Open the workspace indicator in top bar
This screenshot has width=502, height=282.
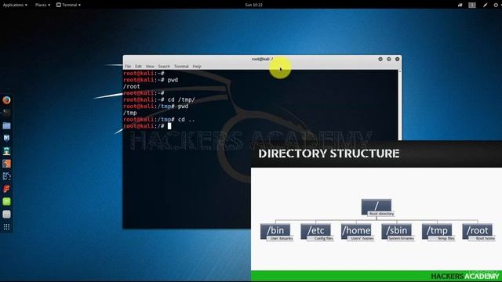(x=472, y=5)
